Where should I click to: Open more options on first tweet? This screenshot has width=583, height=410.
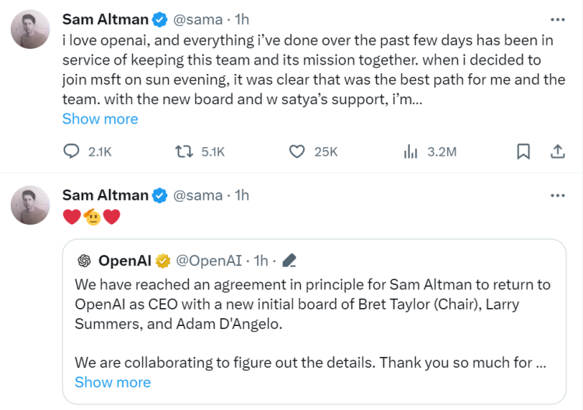[x=557, y=19]
